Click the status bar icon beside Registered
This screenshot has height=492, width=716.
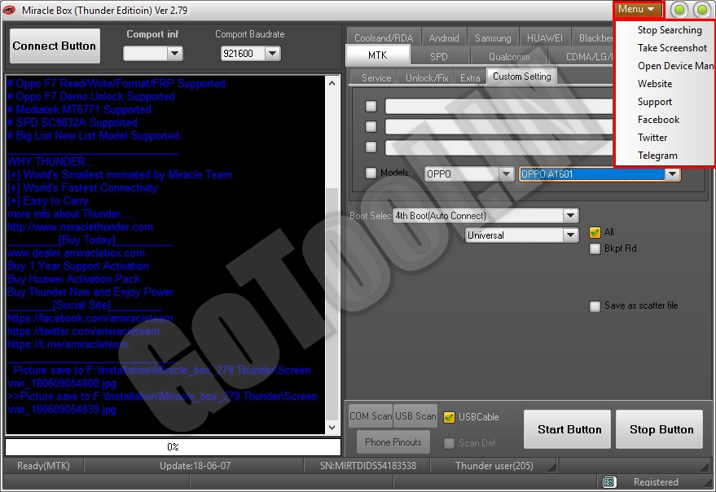click(x=608, y=482)
